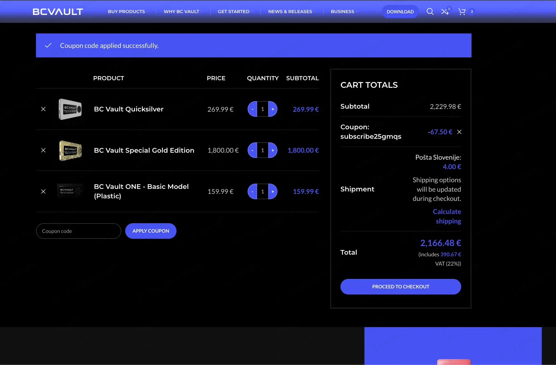Viewport: 556px width, 365px height.
Task: Remove BC Vault Special Gold Edition from cart
Action: [x=43, y=150]
